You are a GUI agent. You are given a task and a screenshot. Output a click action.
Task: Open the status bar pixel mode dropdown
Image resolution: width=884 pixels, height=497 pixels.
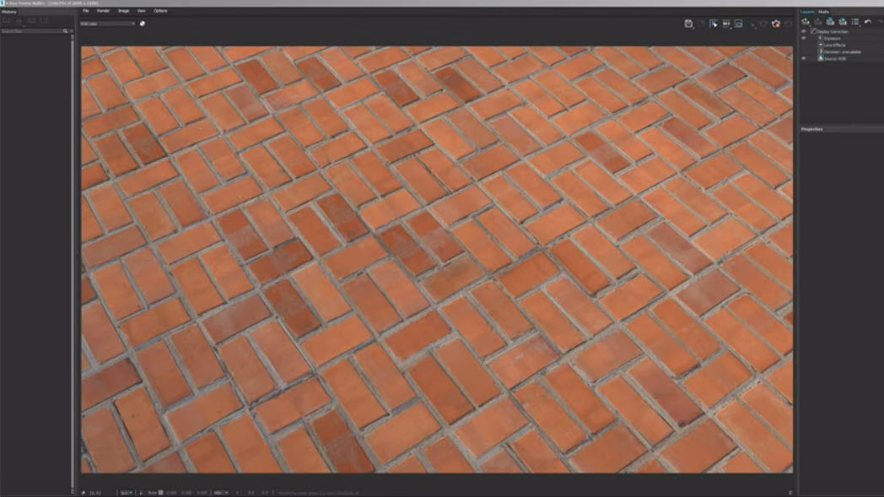coord(127,493)
